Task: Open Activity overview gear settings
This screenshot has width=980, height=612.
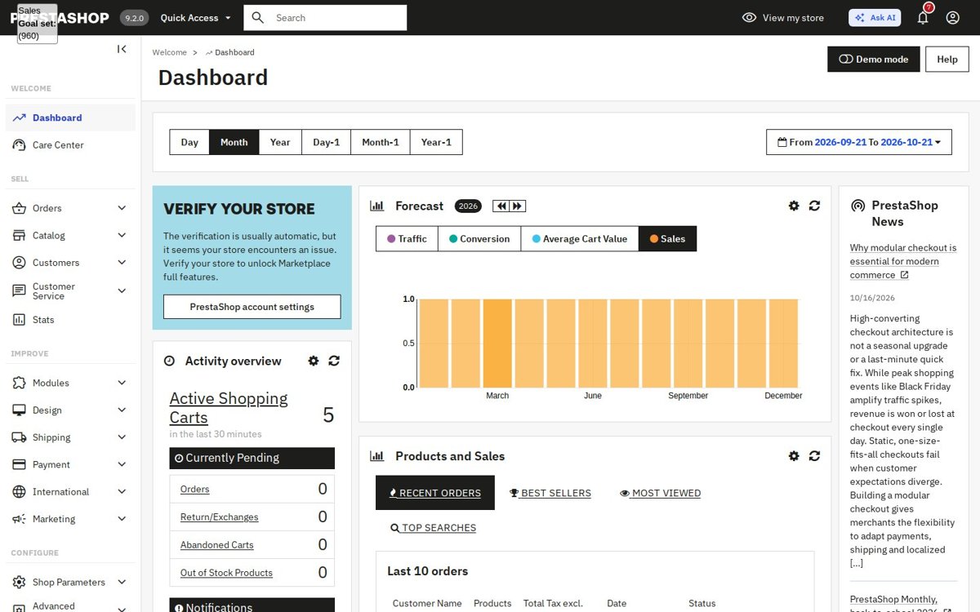Action: tap(314, 361)
